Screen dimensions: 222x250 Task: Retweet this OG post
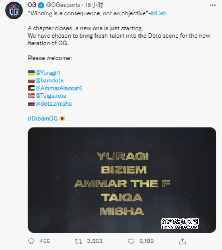click(78, 241)
